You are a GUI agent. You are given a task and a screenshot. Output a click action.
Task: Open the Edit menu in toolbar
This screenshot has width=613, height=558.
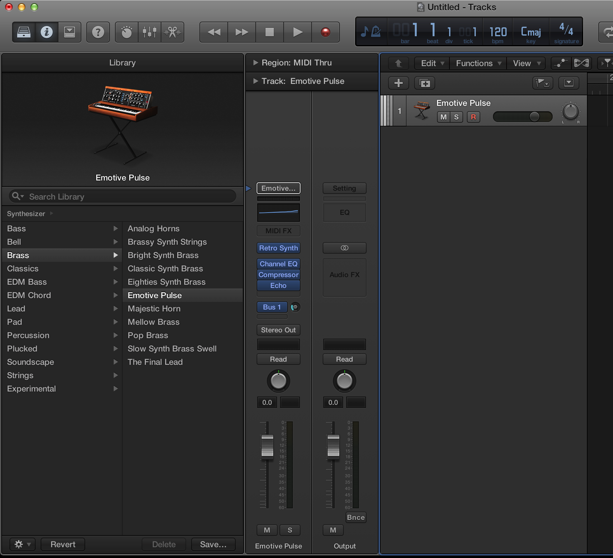pos(430,63)
